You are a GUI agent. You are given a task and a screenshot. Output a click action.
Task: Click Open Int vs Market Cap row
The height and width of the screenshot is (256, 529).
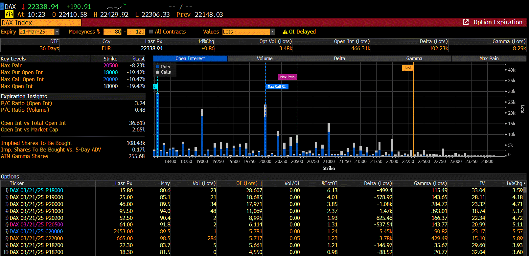[x=73, y=129]
